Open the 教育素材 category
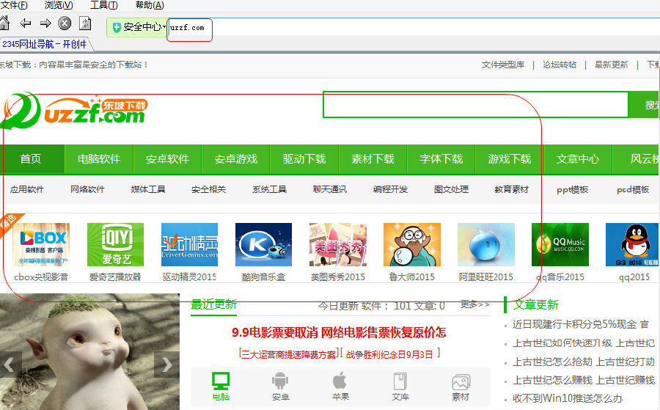Viewport: 660px width, 410px height. click(x=512, y=189)
